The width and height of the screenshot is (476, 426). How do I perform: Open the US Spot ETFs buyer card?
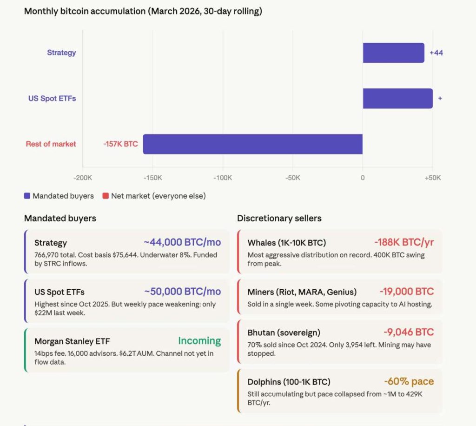point(127,300)
